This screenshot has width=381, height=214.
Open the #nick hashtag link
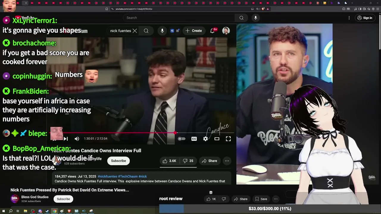pos(143,177)
